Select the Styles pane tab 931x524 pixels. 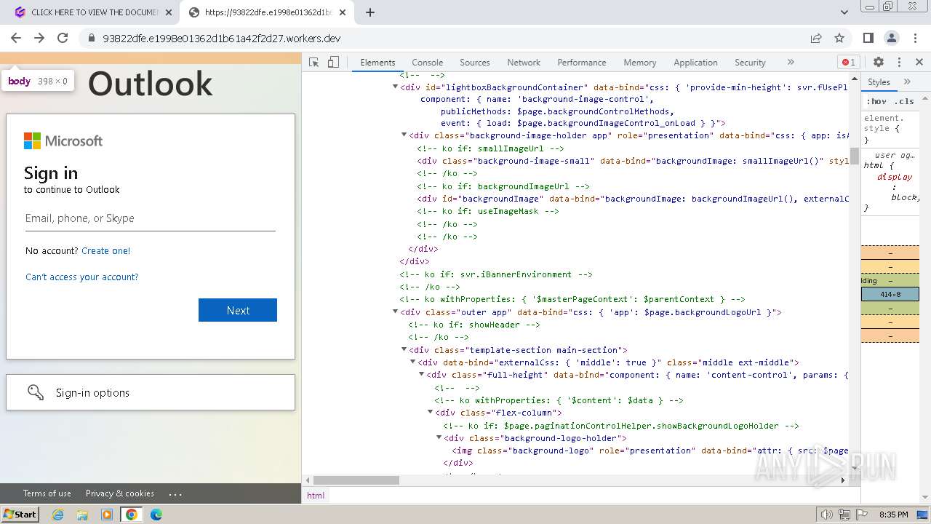tap(879, 82)
